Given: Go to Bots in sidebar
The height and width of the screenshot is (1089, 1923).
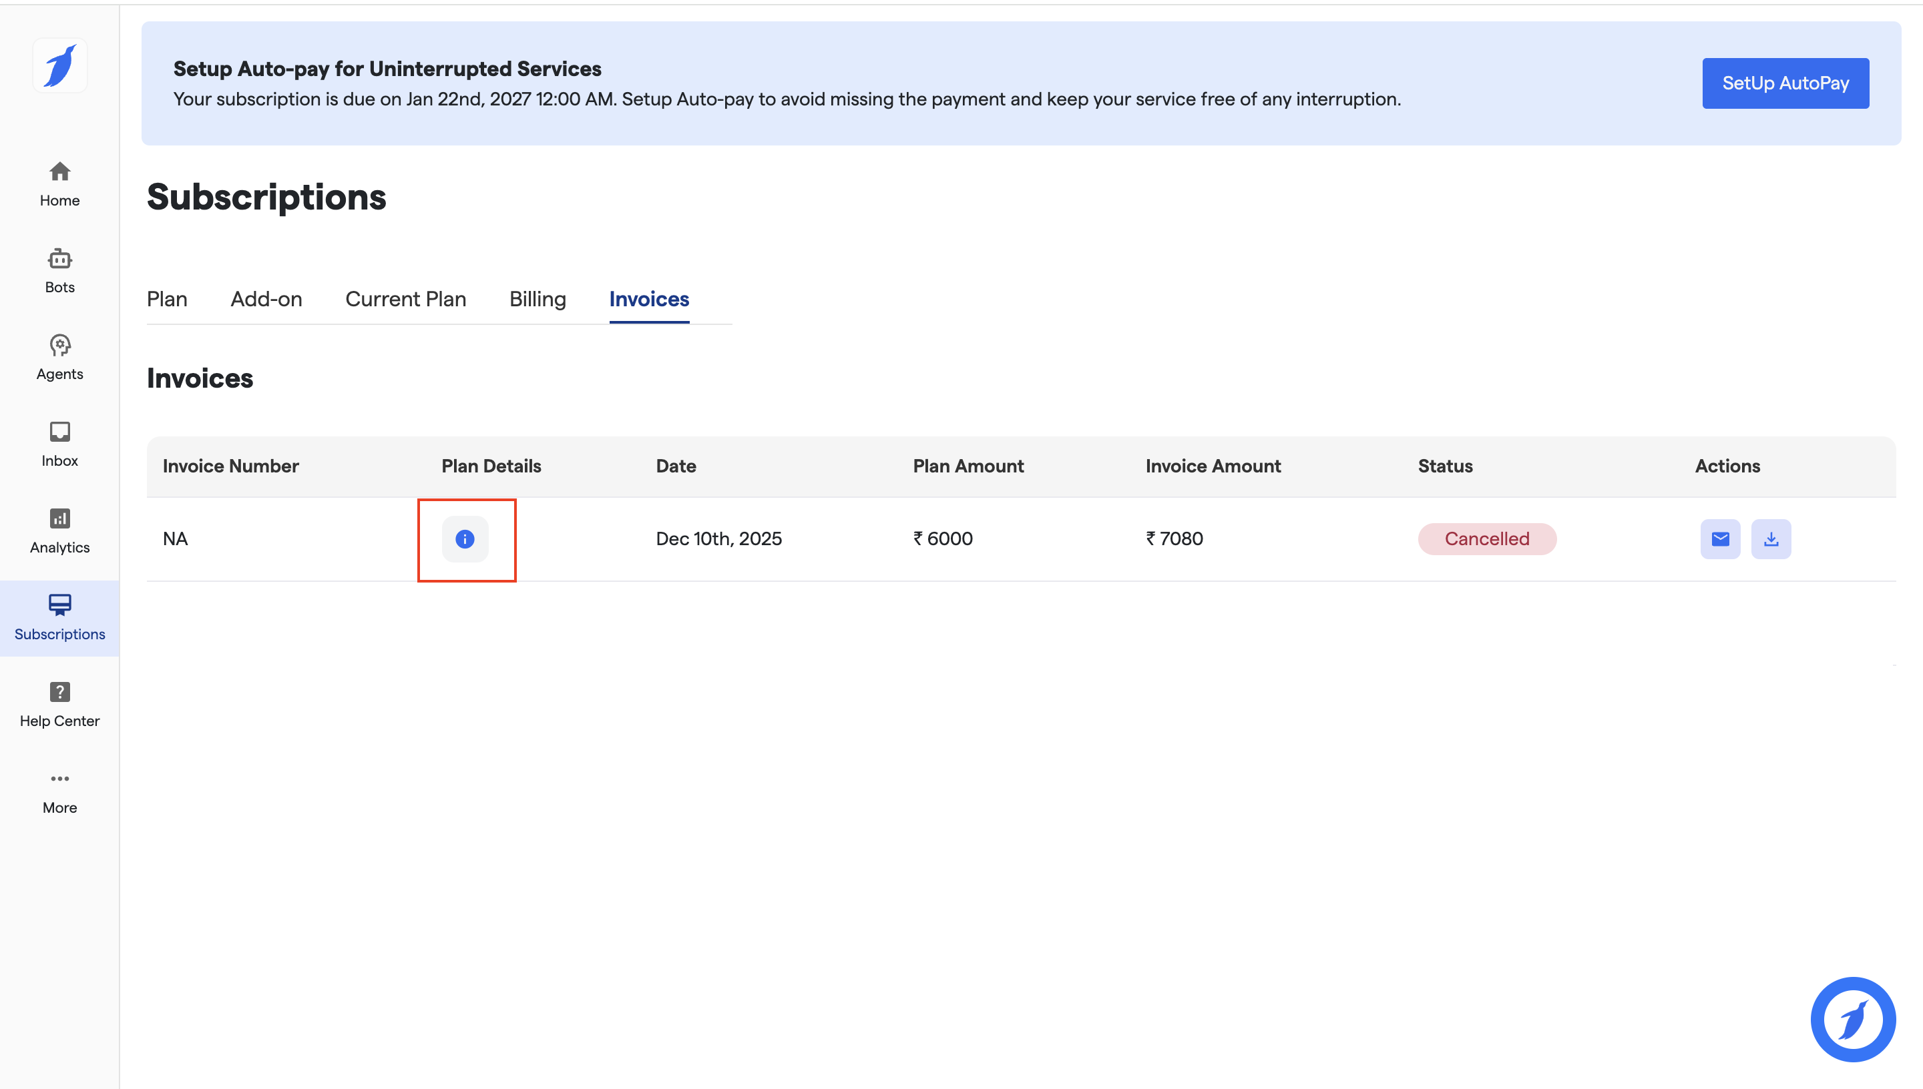Looking at the screenshot, I should pyautogui.click(x=60, y=271).
